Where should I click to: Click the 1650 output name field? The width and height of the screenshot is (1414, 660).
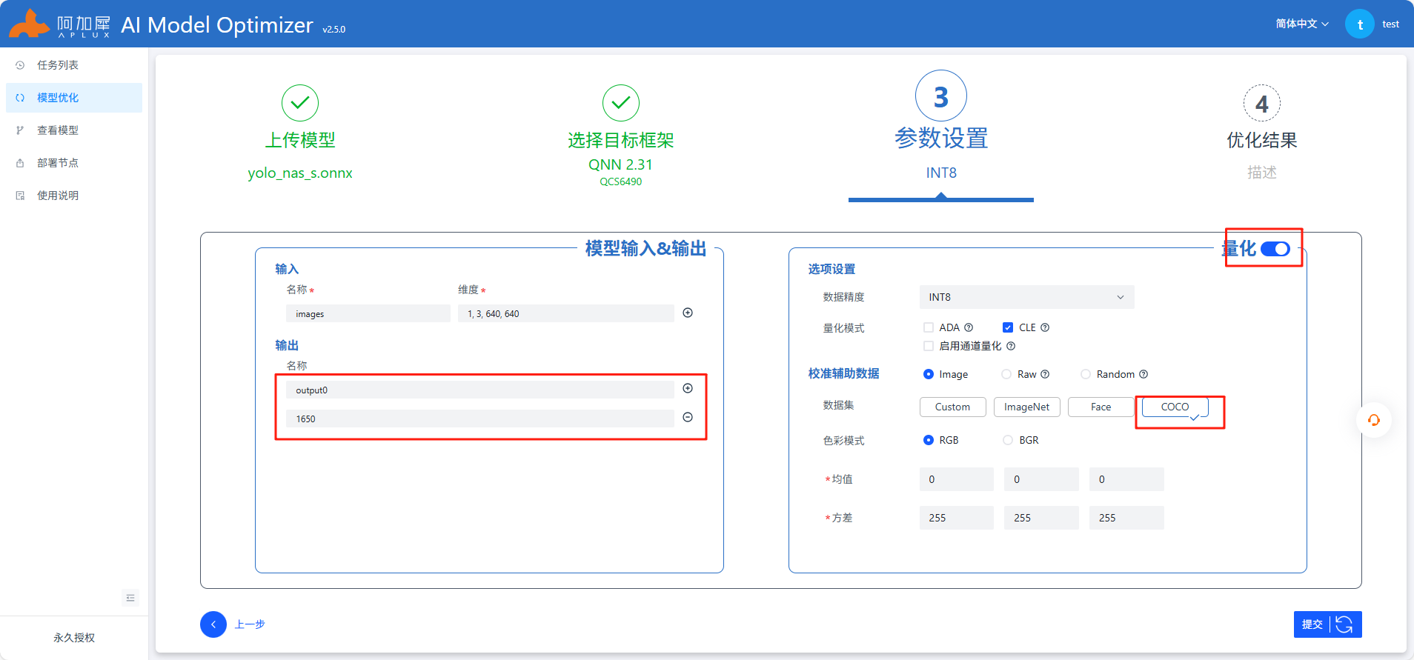click(480, 419)
